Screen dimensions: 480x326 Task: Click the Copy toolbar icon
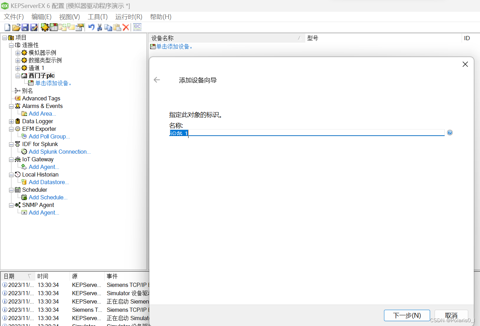(108, 27)
